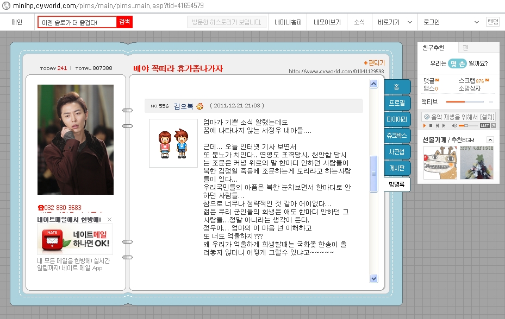Skip to next track in BGM player
505x319 pixels.
[444, 126]
